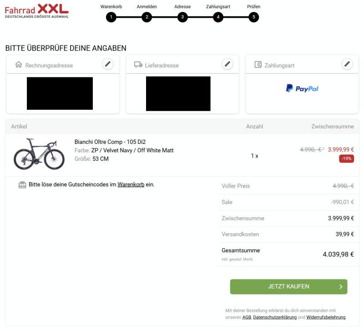Go to step 1 Warenkorb
The image size is (364, 331).
[111, 17]
